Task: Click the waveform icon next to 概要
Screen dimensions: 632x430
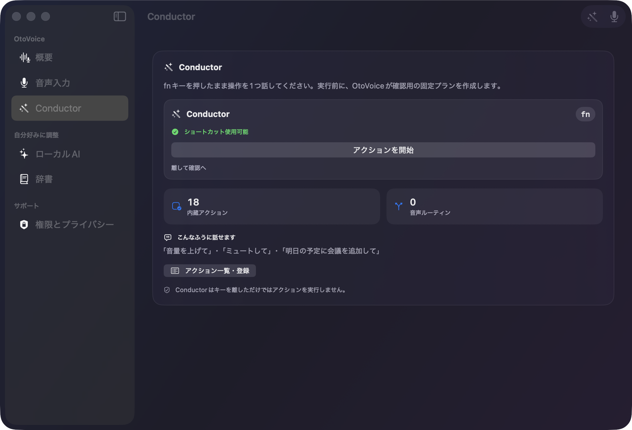Action: pyautogui.click(x=25, y=58)
